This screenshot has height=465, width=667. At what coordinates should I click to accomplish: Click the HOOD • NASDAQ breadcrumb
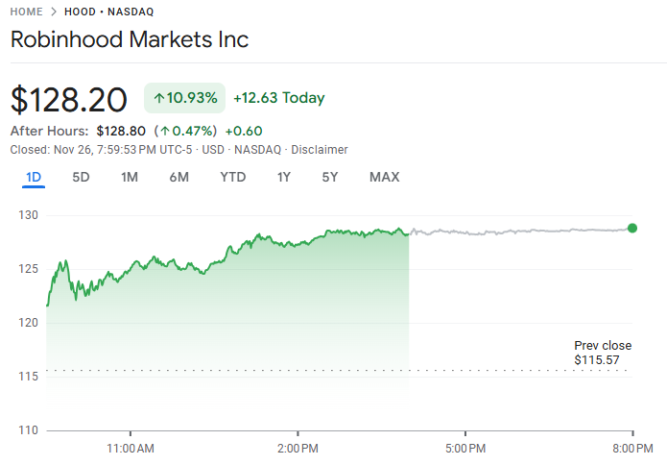[108, 12]
